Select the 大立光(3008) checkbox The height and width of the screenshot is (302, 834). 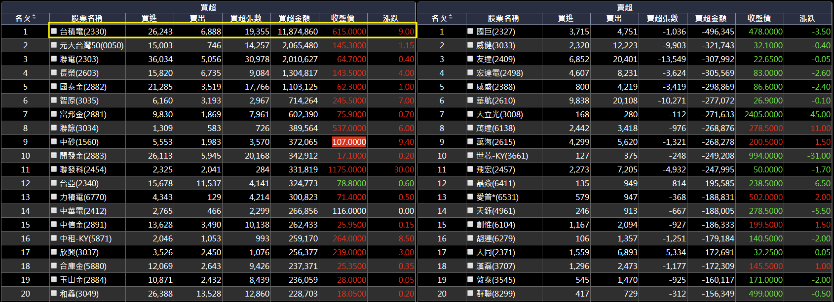click(x=470, y=114)
